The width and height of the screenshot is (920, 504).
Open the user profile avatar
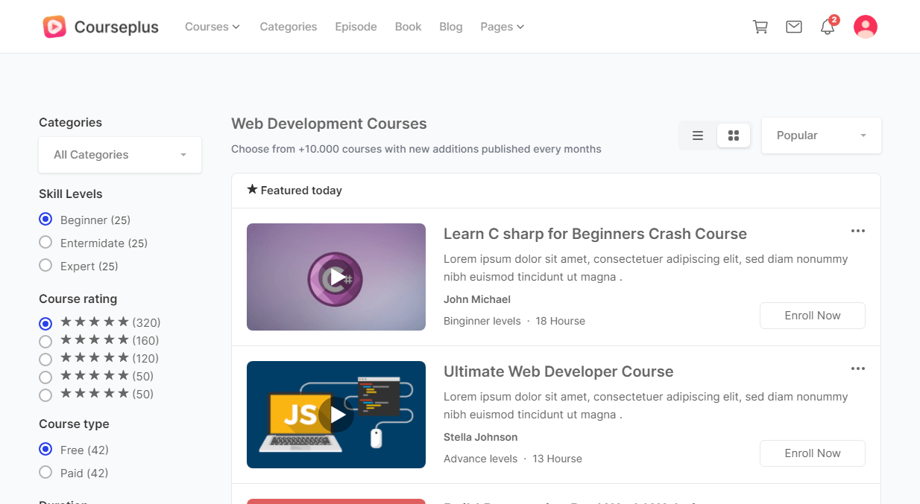click(865, 27)
